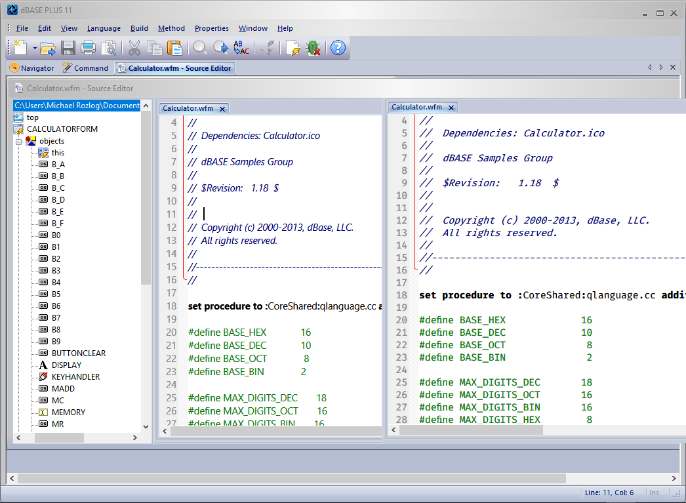Click the tree panel down scroll arrow
The image size is (686, 503).
click(x=146, y=427)
